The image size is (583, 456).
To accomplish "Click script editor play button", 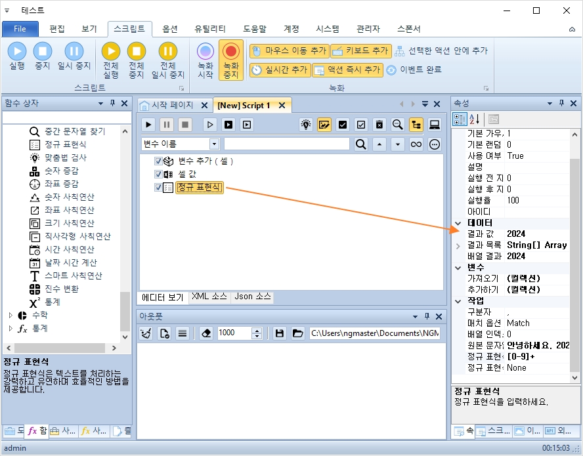I will (x=148, y=125).
